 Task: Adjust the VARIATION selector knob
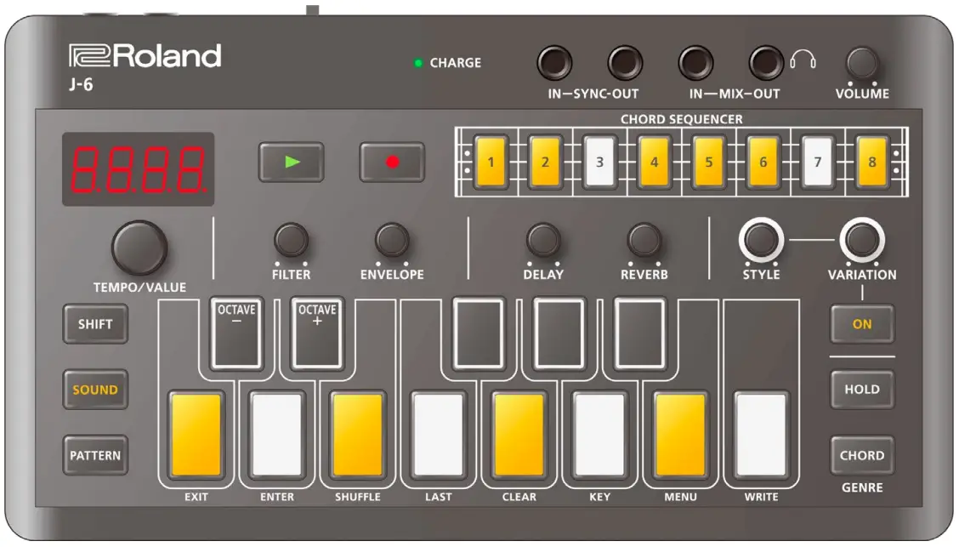tap(861, 241)
